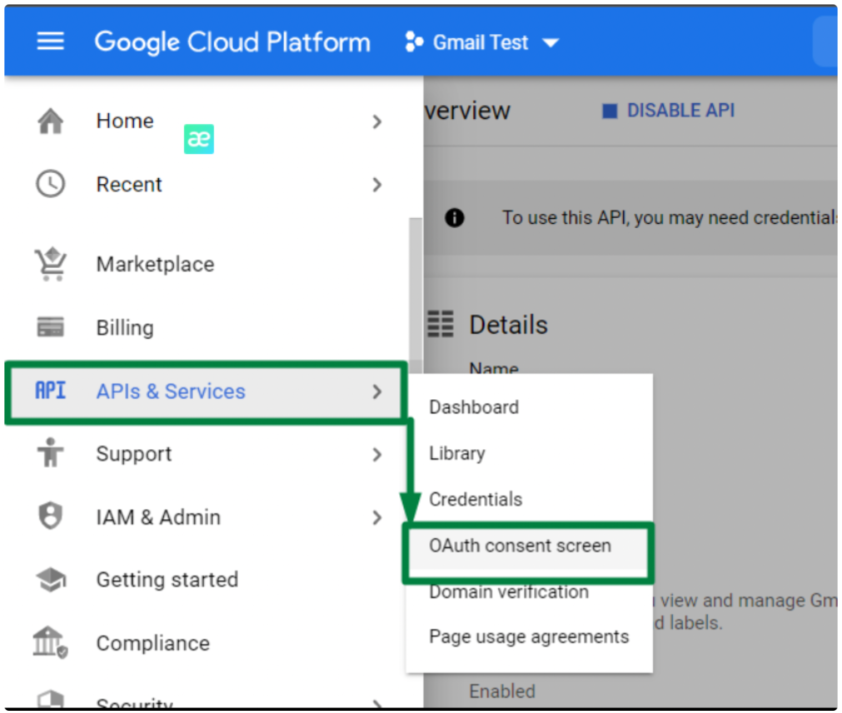The height and width of the screenshot is (713, 842).
Task: Open the hamburger navigation menu
Action: 50,41
